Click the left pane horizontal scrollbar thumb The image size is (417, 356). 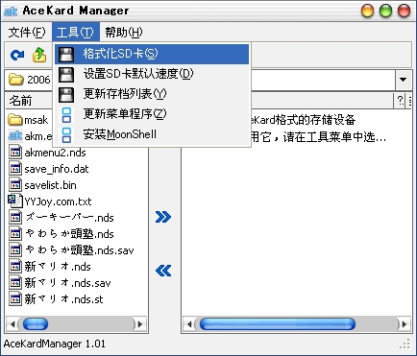(36, 324)
